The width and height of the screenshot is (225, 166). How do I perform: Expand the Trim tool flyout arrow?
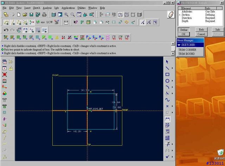172,144
